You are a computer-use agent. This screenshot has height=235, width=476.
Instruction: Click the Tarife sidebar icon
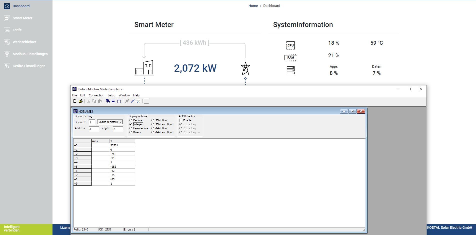click(7, 30)
